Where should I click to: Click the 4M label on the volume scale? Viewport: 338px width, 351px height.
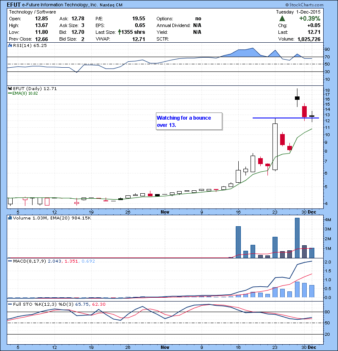(328, 219)
